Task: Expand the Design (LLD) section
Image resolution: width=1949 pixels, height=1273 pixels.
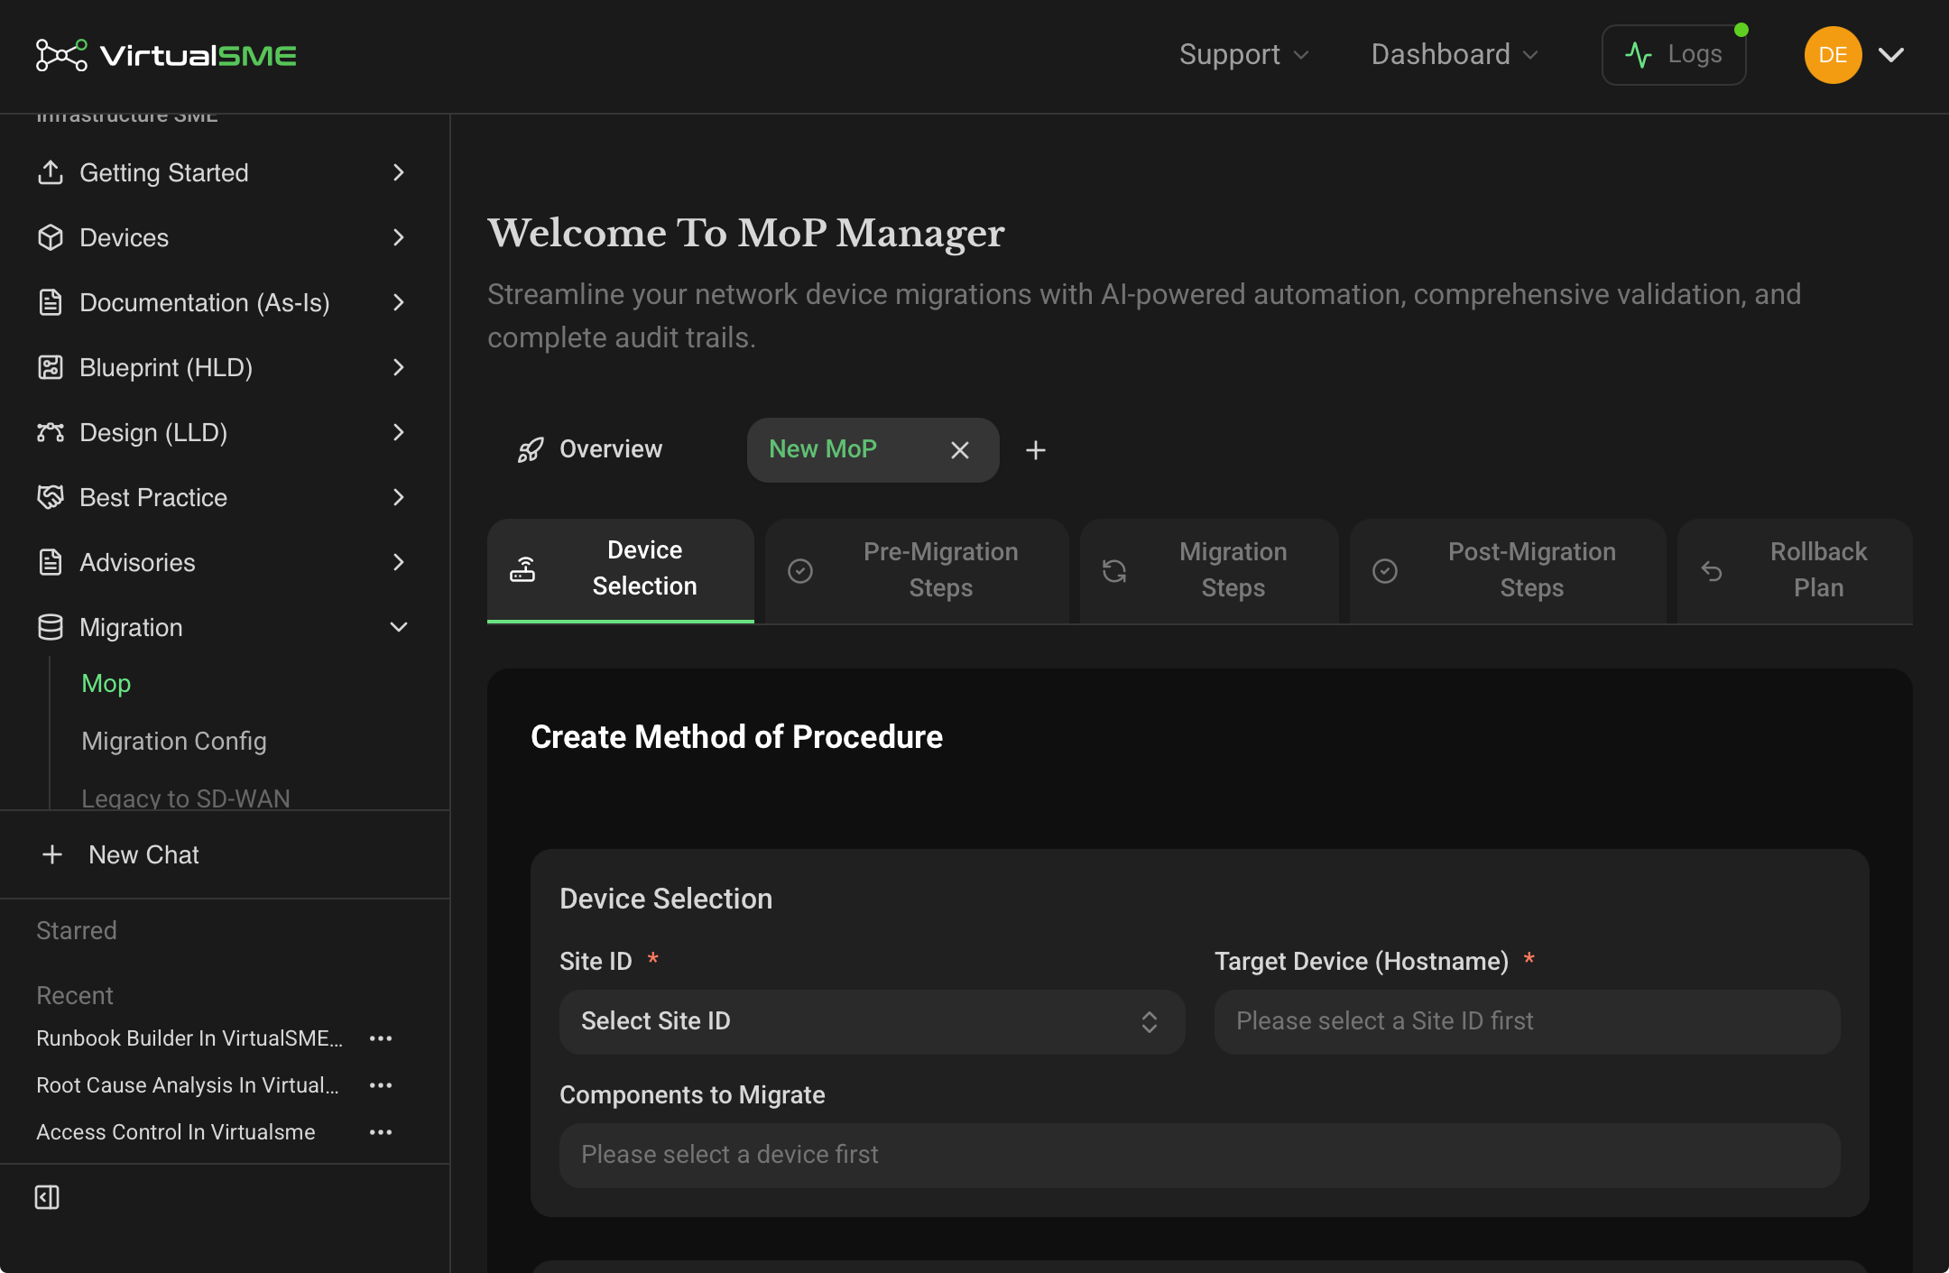Action: point(399,432)
